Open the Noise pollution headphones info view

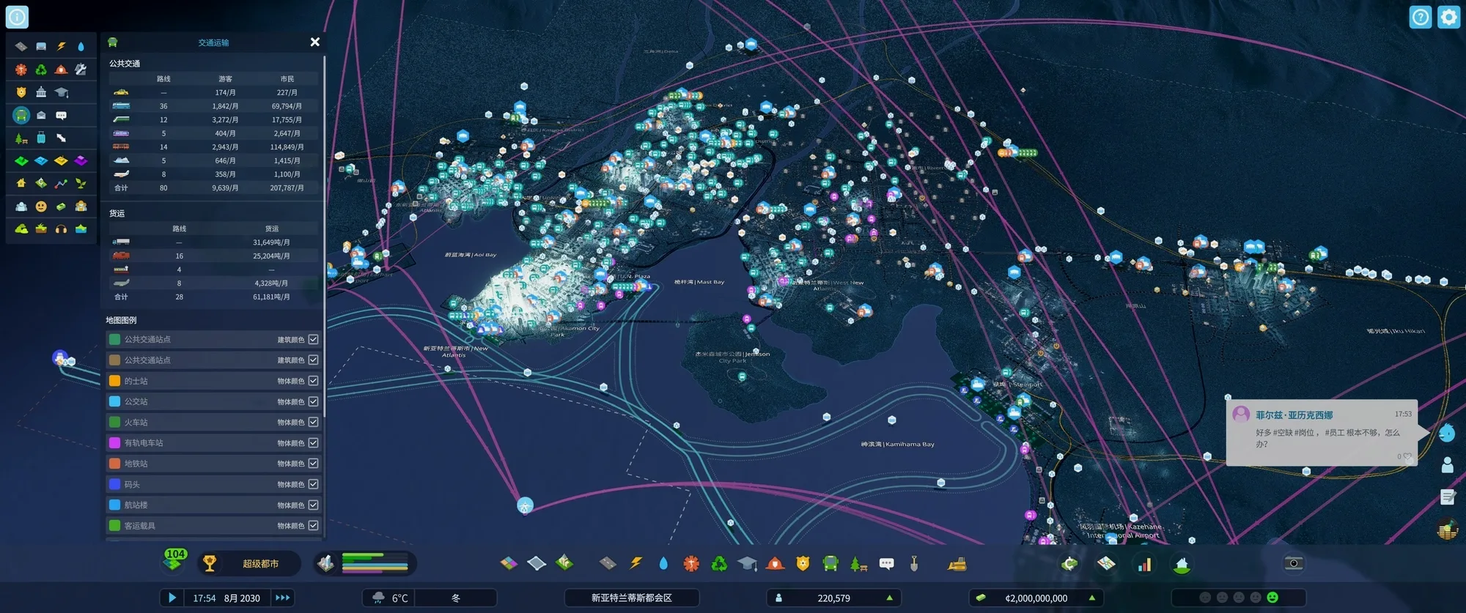click(x=61, y=229)
